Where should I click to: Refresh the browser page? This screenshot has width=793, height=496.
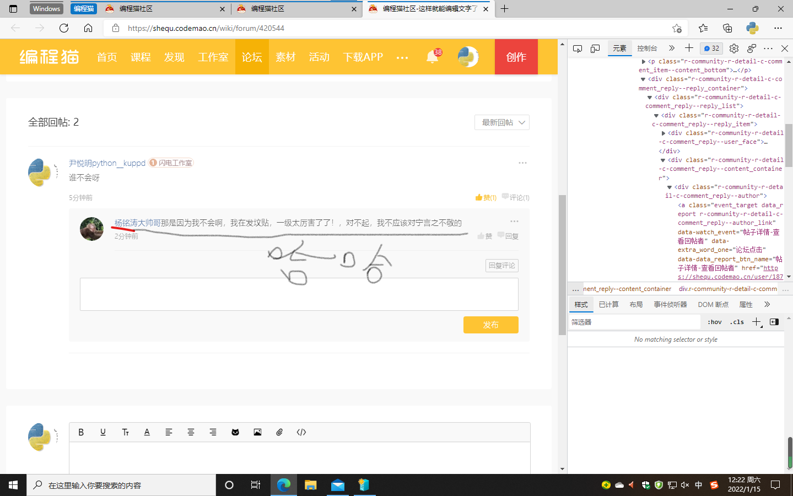(x=64, y=28)
